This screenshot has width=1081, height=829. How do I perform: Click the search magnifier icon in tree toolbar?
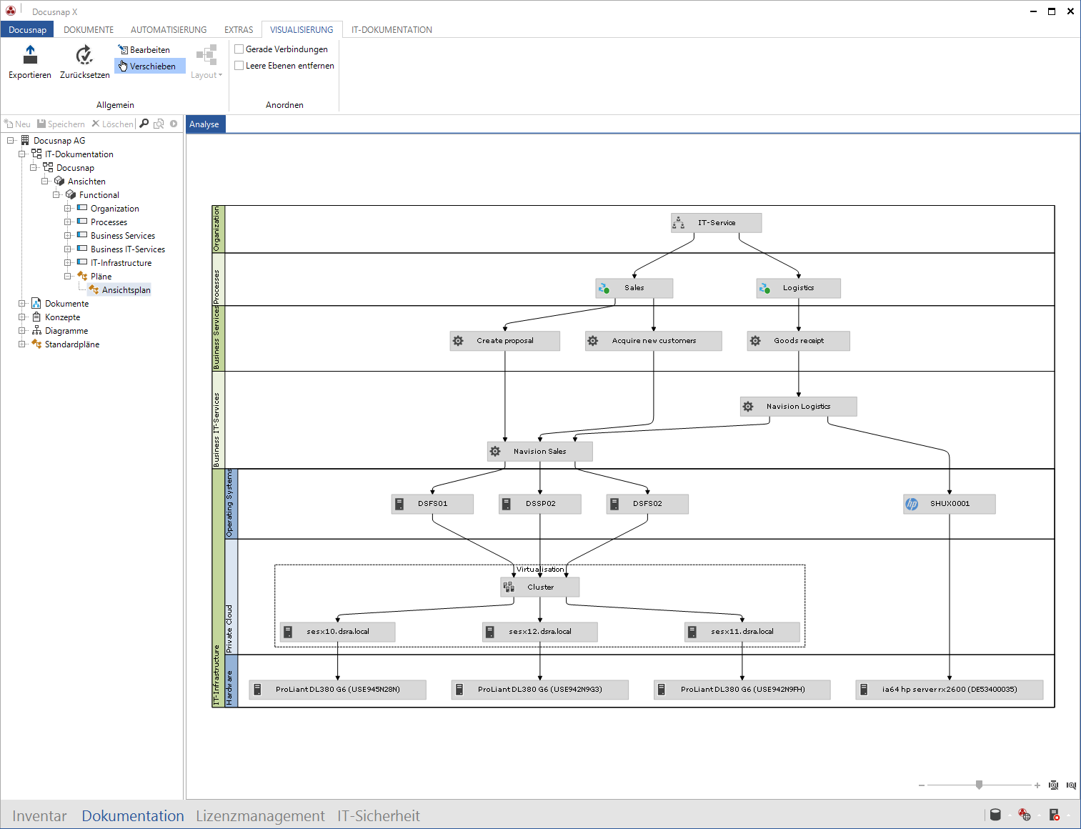pyautogui.click(x=144, y=124)
